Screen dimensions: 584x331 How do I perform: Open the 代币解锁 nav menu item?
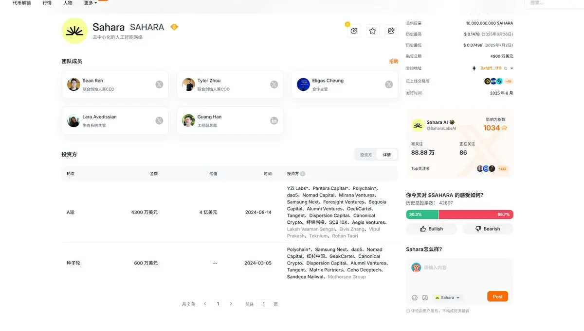click(x=22, y=3)
